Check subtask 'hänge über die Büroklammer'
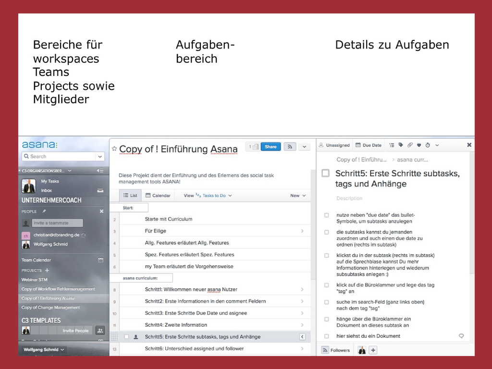492x369 pixels. (x=327, y=319)
